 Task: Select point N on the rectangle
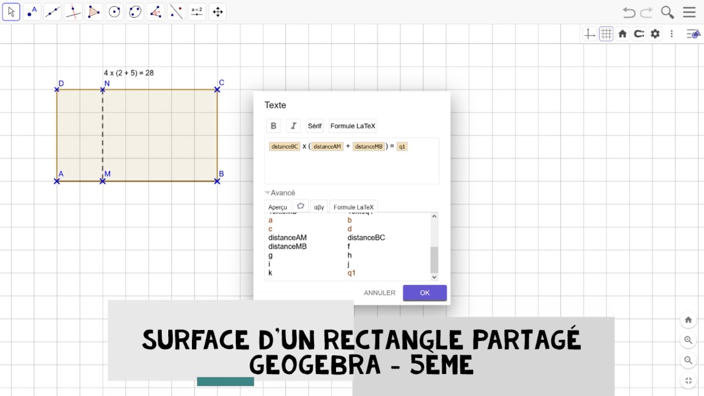[103, 89]
